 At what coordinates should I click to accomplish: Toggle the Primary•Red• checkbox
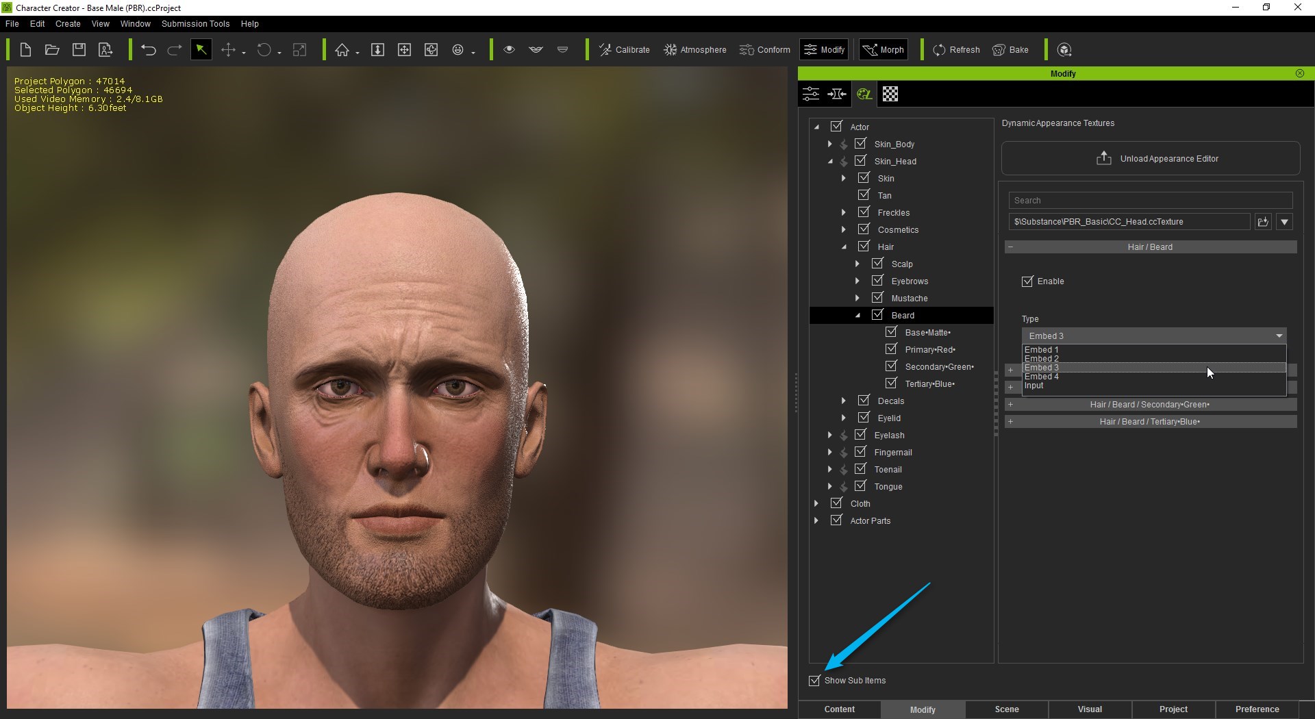[892, 349]
